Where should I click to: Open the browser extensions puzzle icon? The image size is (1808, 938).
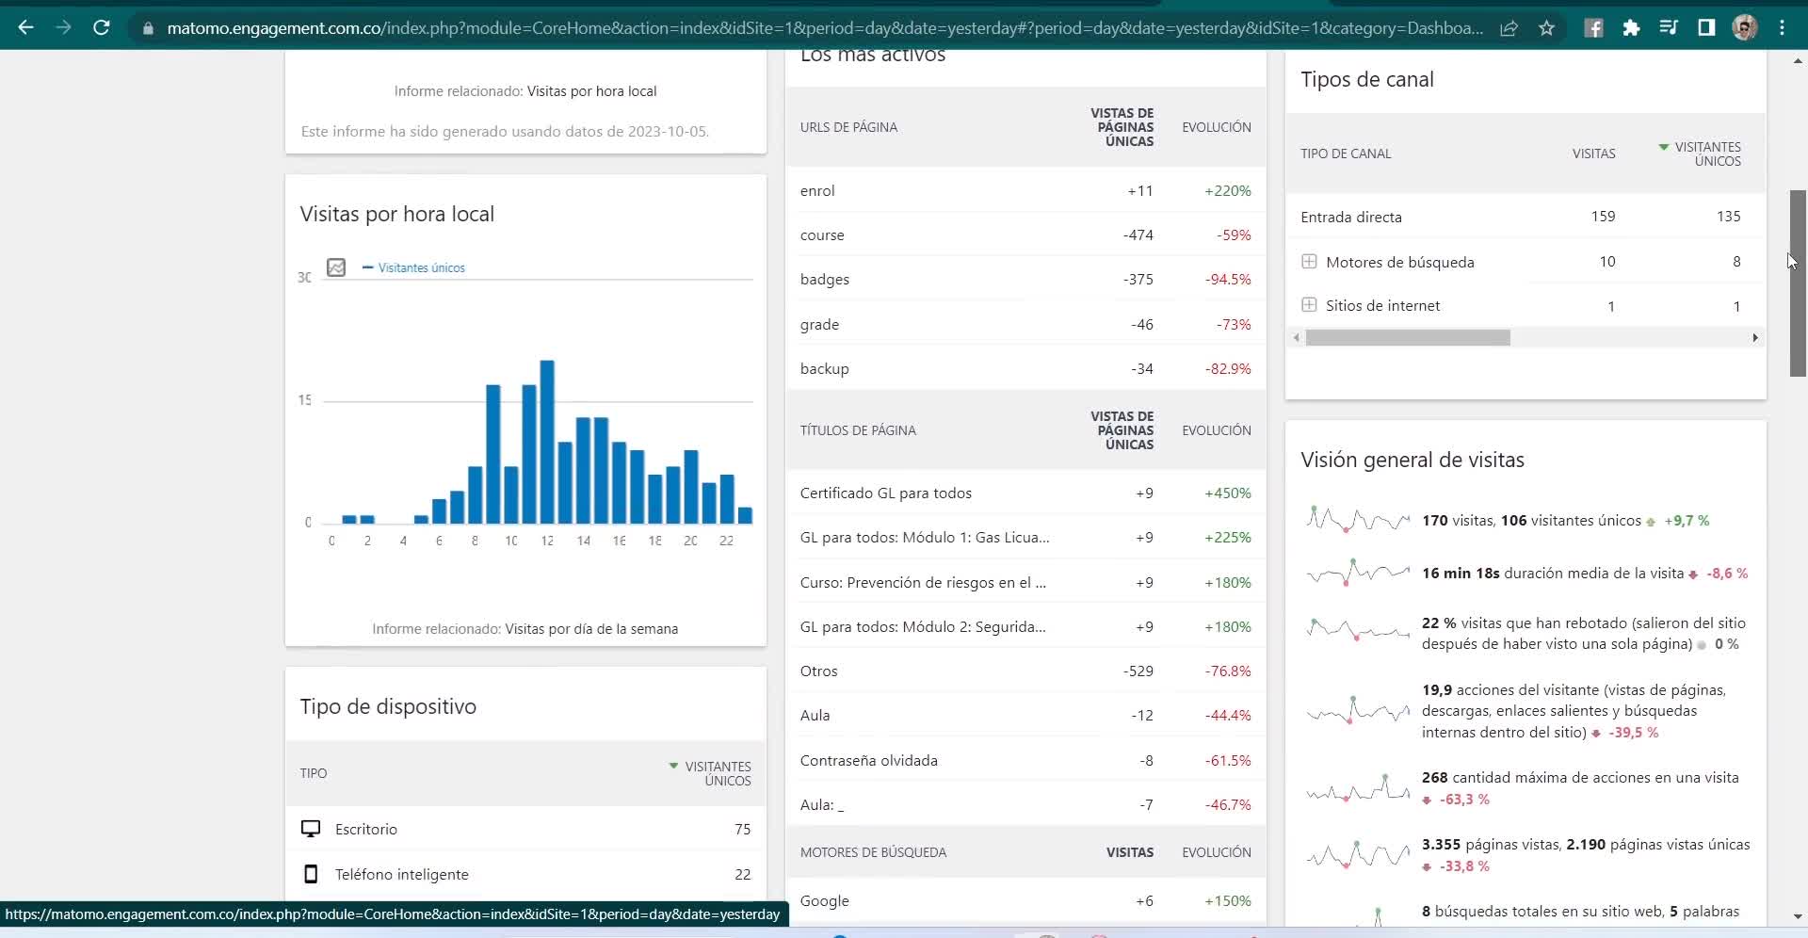(1631, 28)
